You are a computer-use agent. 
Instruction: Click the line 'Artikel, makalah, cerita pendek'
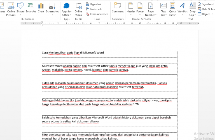click(x=85, y=70)
